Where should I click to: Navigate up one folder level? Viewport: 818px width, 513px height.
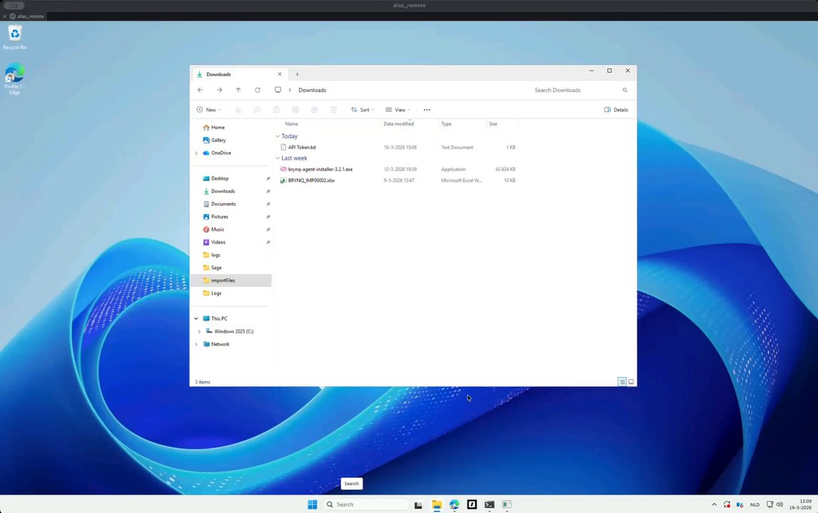tap(238, 90)
